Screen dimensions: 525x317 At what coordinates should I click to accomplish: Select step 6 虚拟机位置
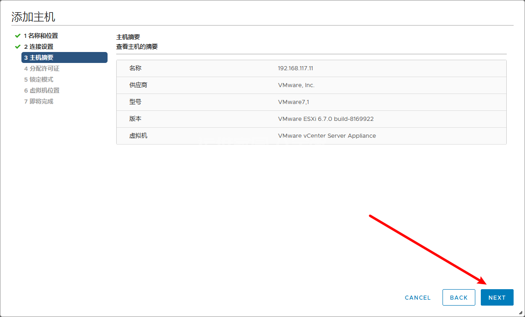[41, 90]
